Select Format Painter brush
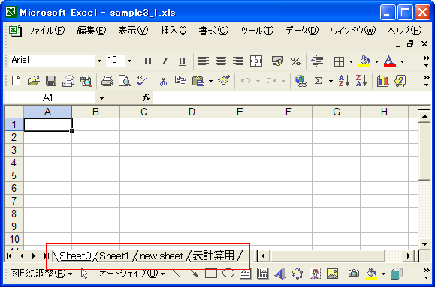 pyautogui.click(x=224, y=80)
